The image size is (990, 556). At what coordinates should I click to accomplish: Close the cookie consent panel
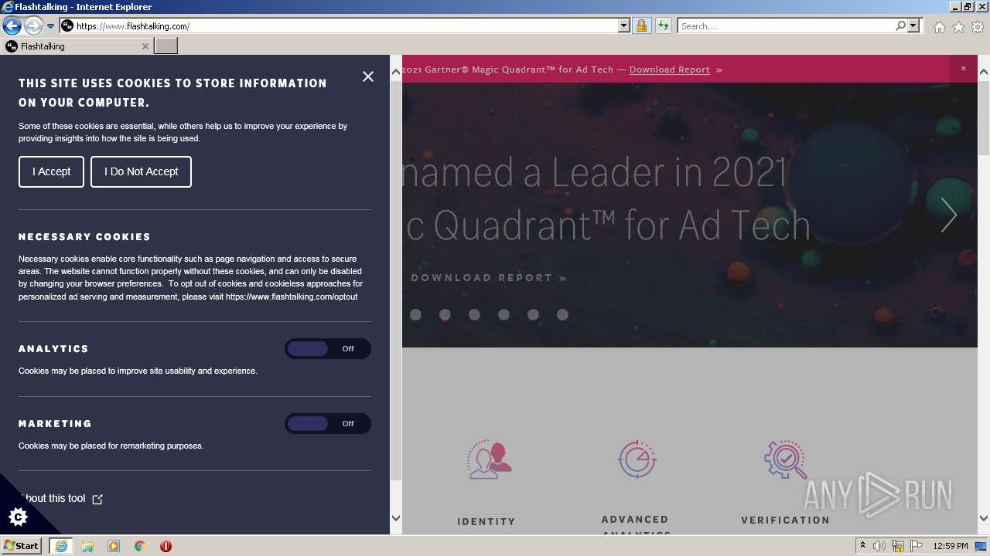point(368,76)
